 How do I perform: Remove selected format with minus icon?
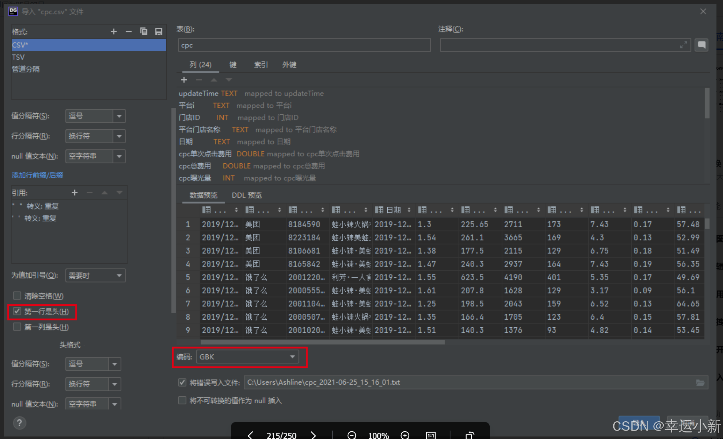point(129,32)
